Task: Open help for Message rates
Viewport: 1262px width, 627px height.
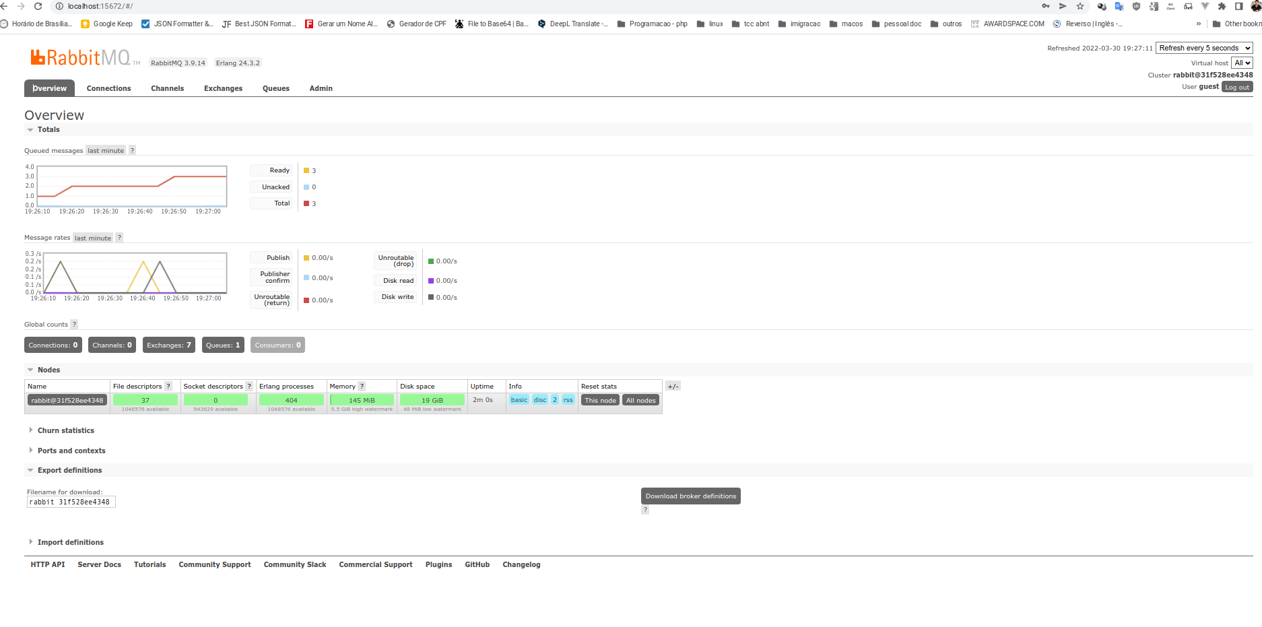Action: [x=119, y=237]
